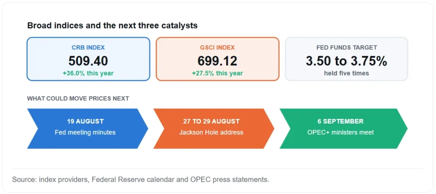Click the OPEC+ ministers meet text

(341, 133)
